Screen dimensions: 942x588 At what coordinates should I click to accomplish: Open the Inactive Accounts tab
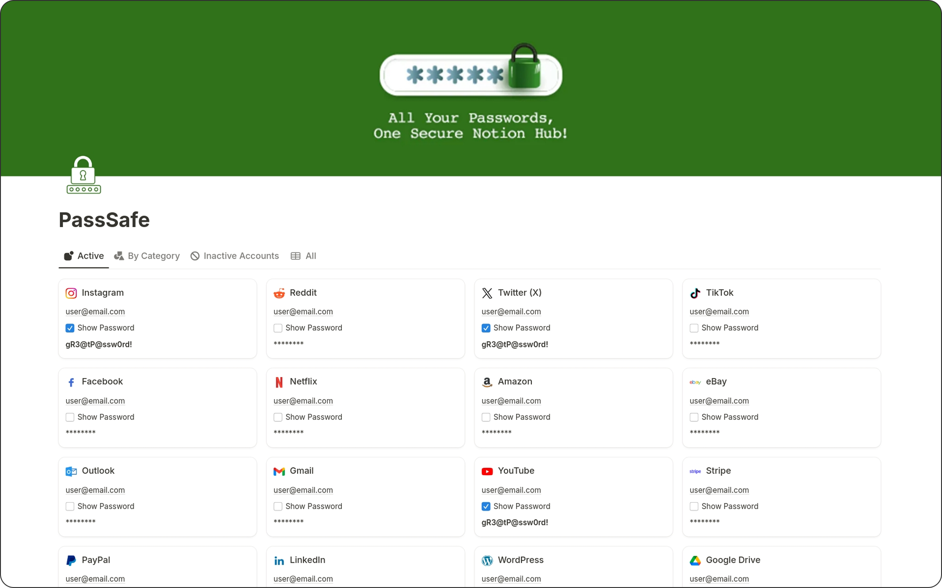[235, 256]
